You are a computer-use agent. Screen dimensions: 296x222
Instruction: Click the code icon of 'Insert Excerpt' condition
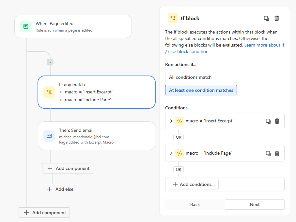[179, 121]
